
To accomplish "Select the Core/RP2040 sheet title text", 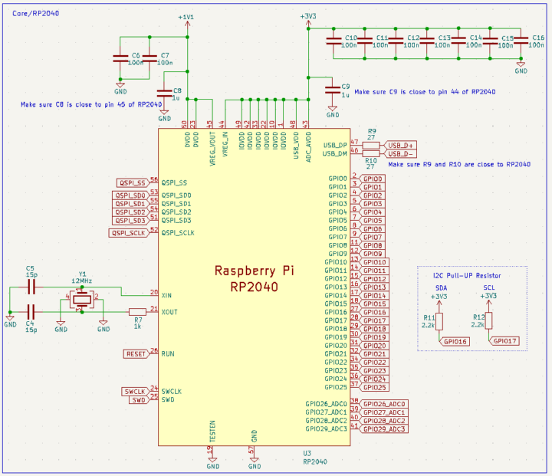I will [x=34, y=14].
